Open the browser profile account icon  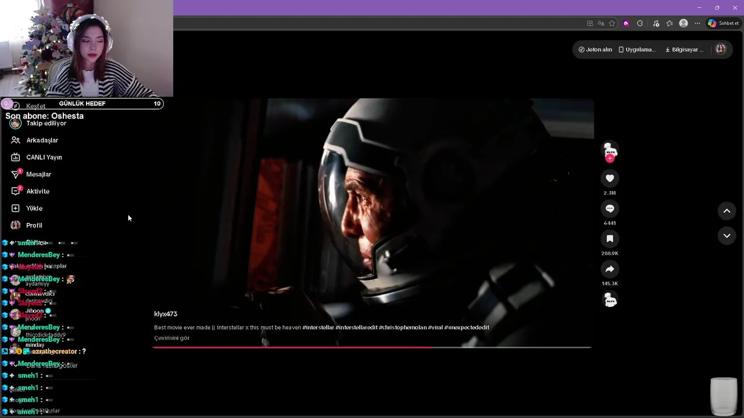coord(684,23)
